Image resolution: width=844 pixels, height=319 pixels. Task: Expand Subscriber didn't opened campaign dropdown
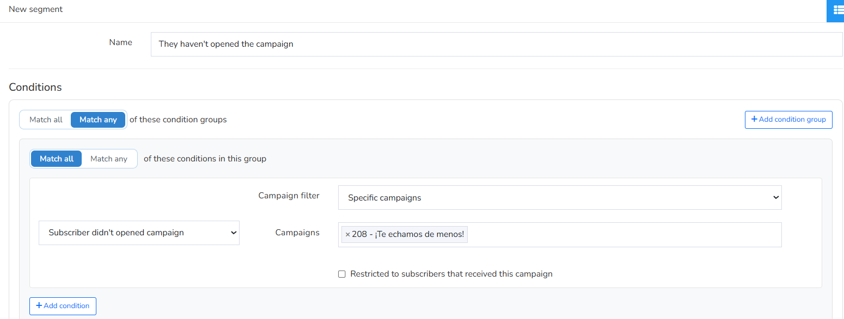pos(139,233)
